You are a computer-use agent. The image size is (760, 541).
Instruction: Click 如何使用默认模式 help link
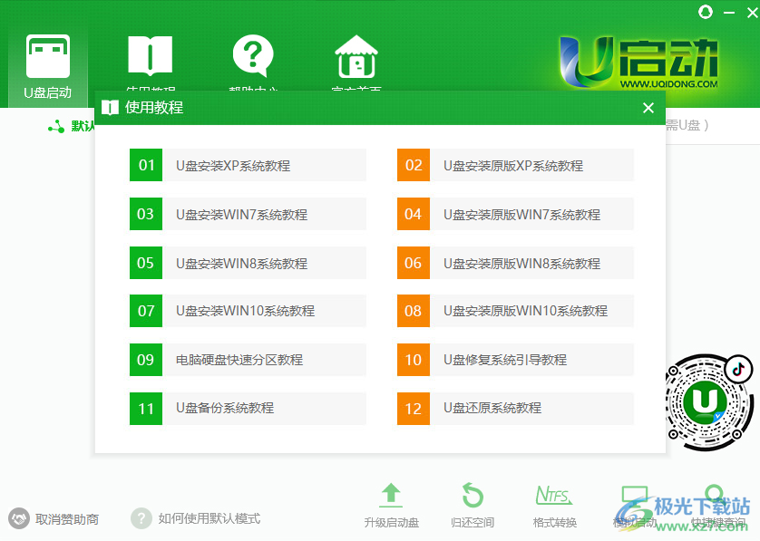[196, 518]
